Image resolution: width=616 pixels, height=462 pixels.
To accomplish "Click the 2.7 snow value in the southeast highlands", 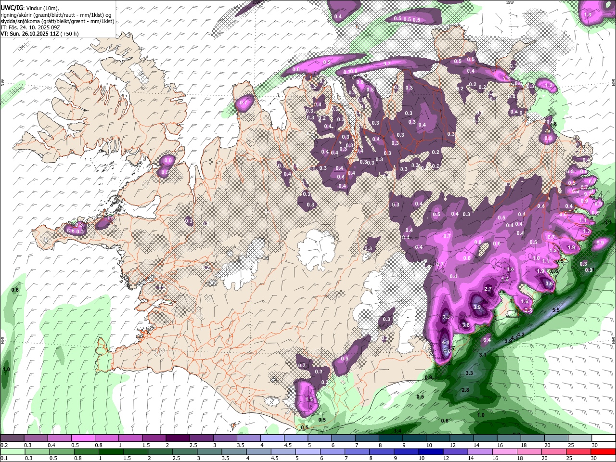I will (488, 289).
